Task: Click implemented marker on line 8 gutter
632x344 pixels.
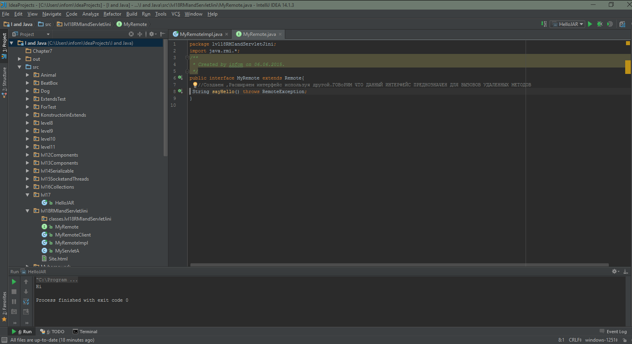Action: point(180,91)
